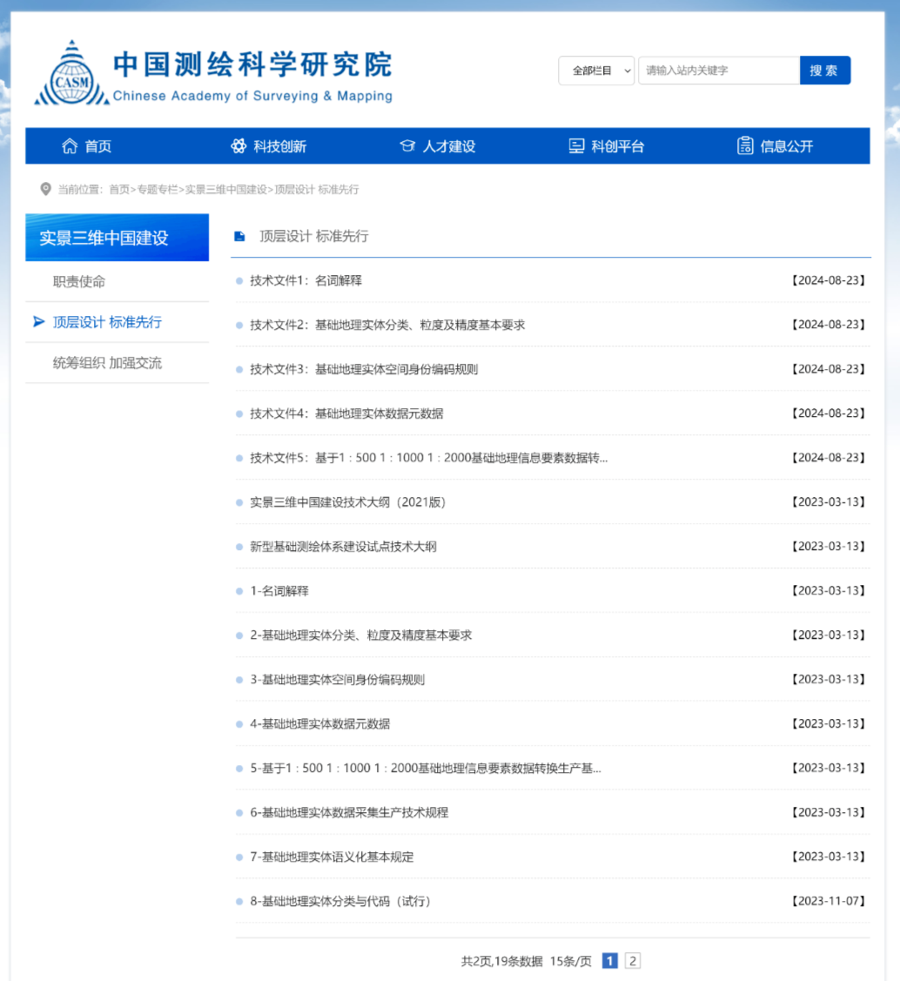Image resolution: width=900 pixels, height=981 pixels.
Task: Open 技术文件3：基础地理实体空间身份编码规则
Action: 364,369
